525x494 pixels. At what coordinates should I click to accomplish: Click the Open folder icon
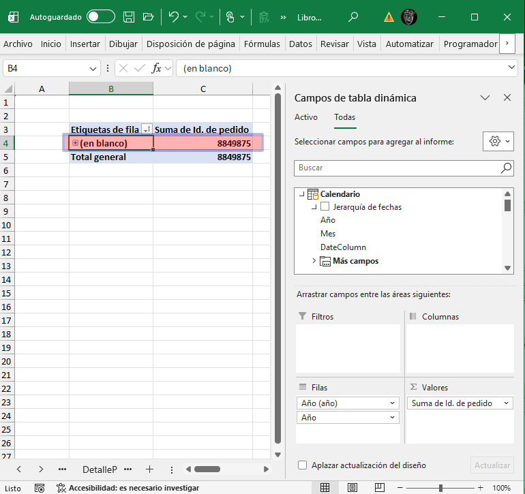click(x=148, y=17)
